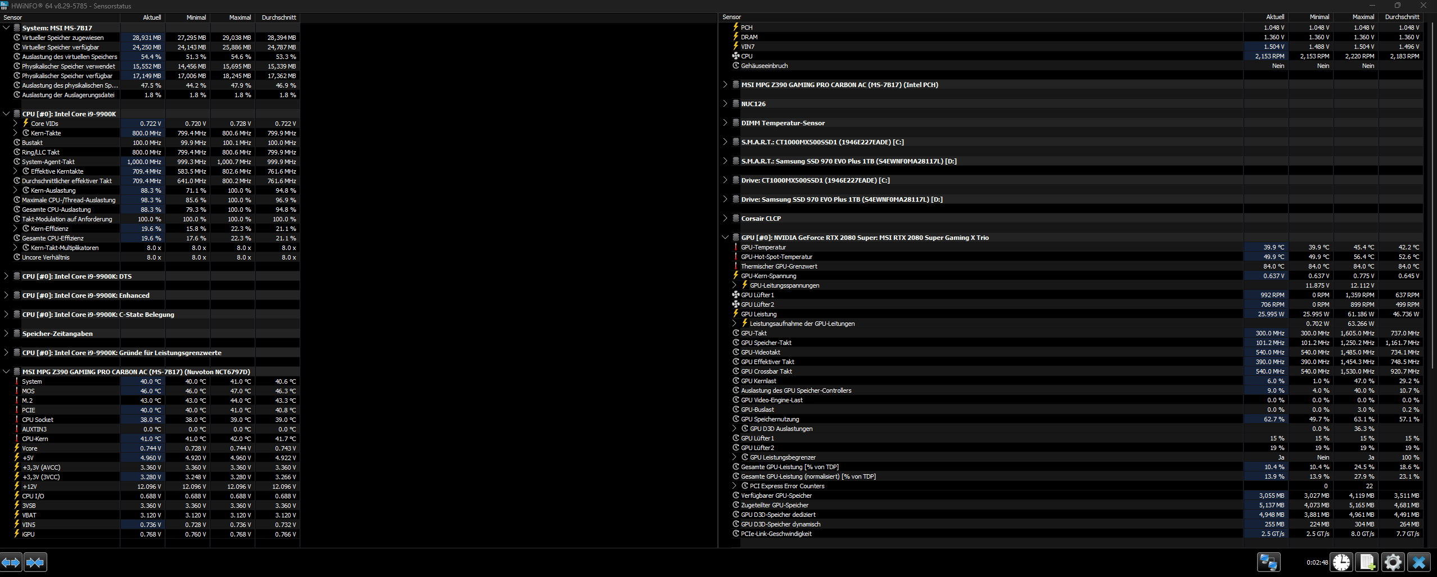Click the chip icon beside System: MSI MS-7B17

(x=17, y=28)
